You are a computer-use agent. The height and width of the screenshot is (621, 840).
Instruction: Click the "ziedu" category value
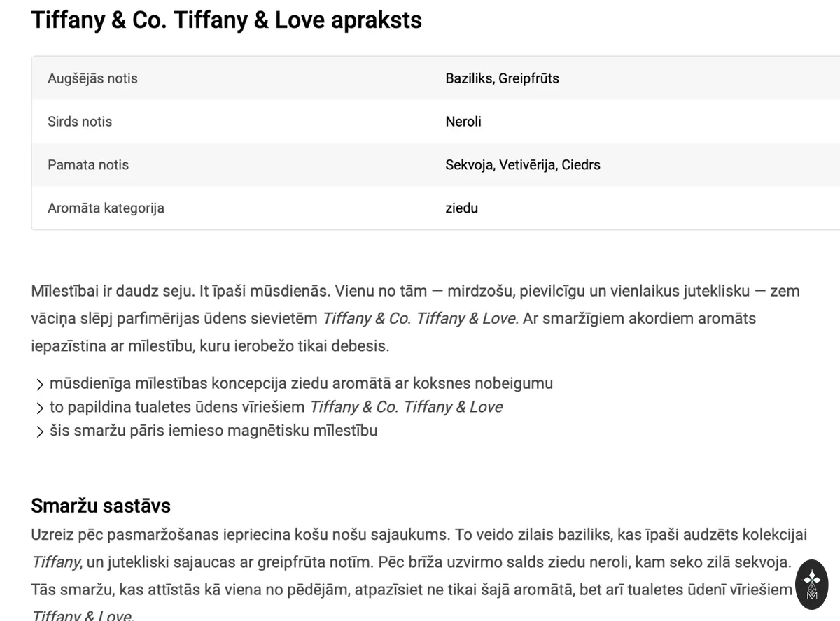click(461, 208)
